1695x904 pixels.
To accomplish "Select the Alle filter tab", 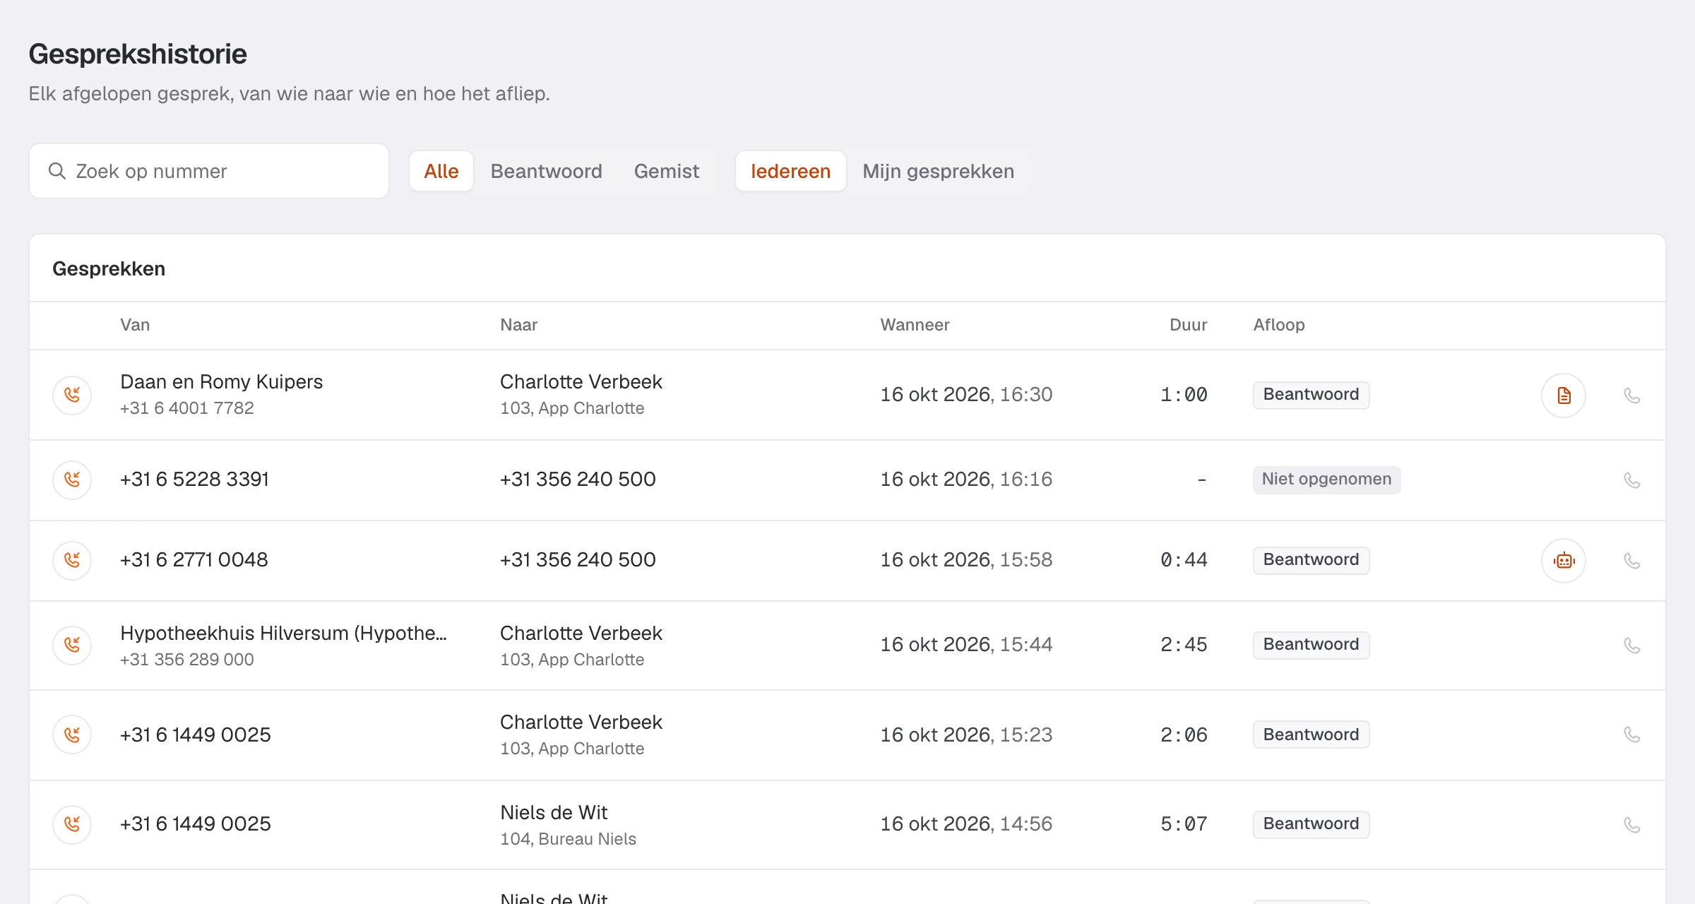I will point(441,171).
